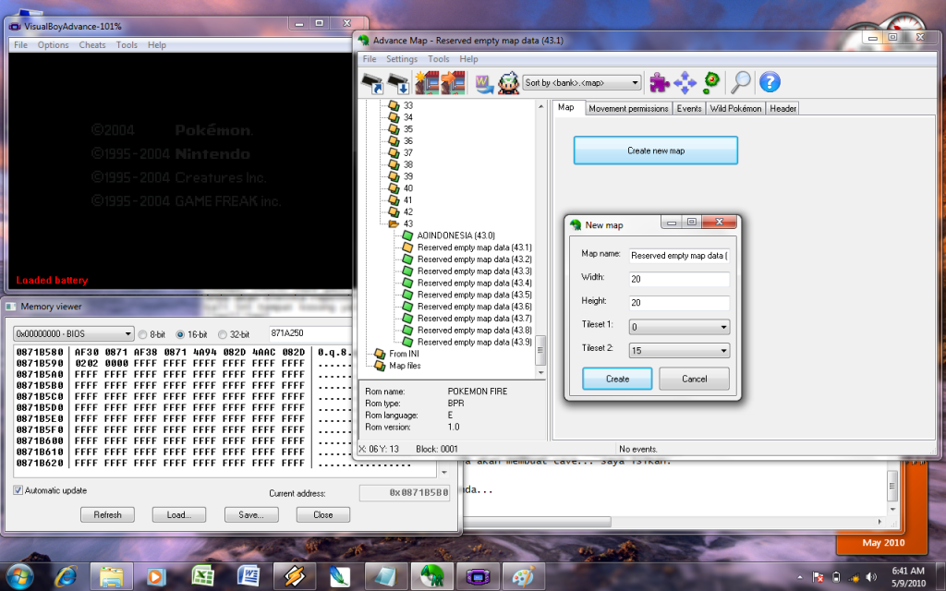The height and width of the screenshot is (591, 946).
Task: Click the trainer character sprite toolbar icon
Action: click(x=509, y=82)
